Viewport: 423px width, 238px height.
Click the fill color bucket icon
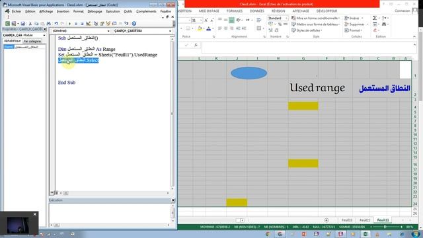[x=200, y=28]
